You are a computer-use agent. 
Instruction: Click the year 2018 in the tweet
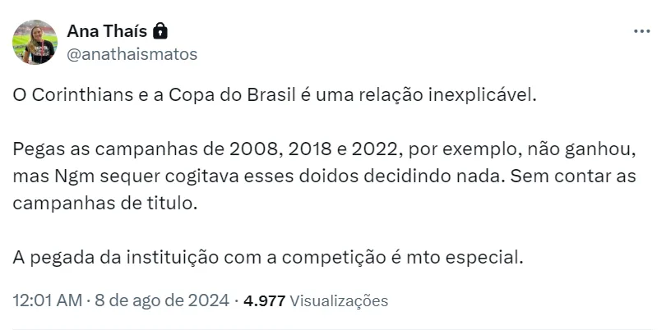(307, 152)
